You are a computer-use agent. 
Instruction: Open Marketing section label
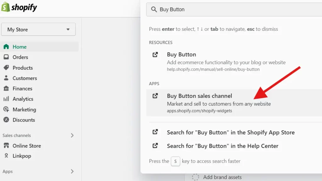coord(25,110)
